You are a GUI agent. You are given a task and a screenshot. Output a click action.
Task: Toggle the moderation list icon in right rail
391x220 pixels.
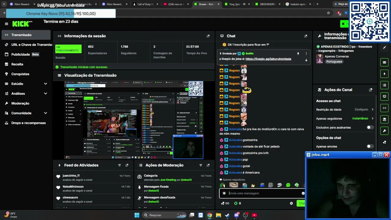pyautogui.click(x=384, y=85)
